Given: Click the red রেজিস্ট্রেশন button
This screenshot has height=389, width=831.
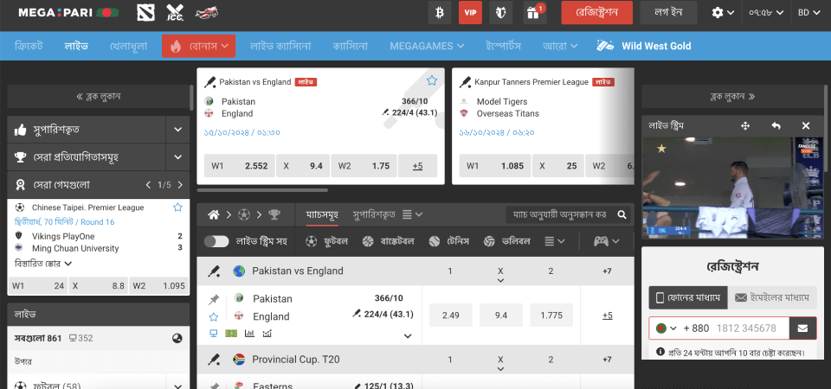Looking at the screenshot, I should pyautogui.click(x=596, y=13).
